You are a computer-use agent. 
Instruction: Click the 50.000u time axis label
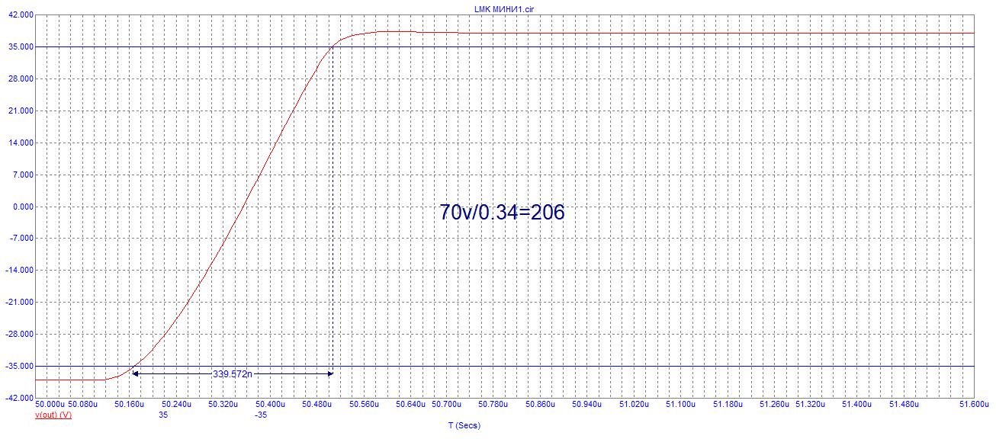51,405
